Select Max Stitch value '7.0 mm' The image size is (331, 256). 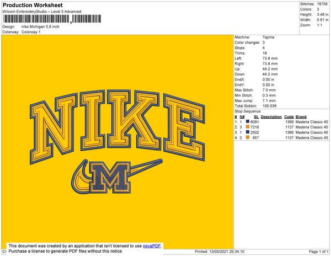click(x=269, y=90)
